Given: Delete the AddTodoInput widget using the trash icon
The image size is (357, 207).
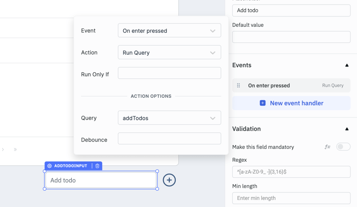Looking at the screenshot, I should tap(97, 166).
